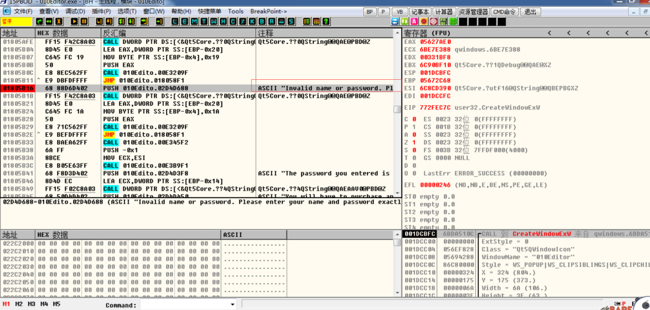Select the M5 memory dump view

point(57,304)
